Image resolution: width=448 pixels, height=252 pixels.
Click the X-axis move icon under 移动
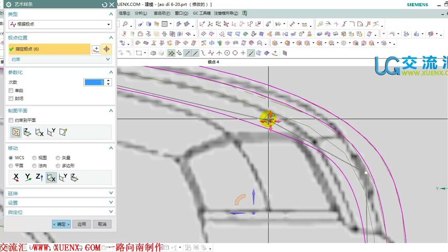[16, 177]
